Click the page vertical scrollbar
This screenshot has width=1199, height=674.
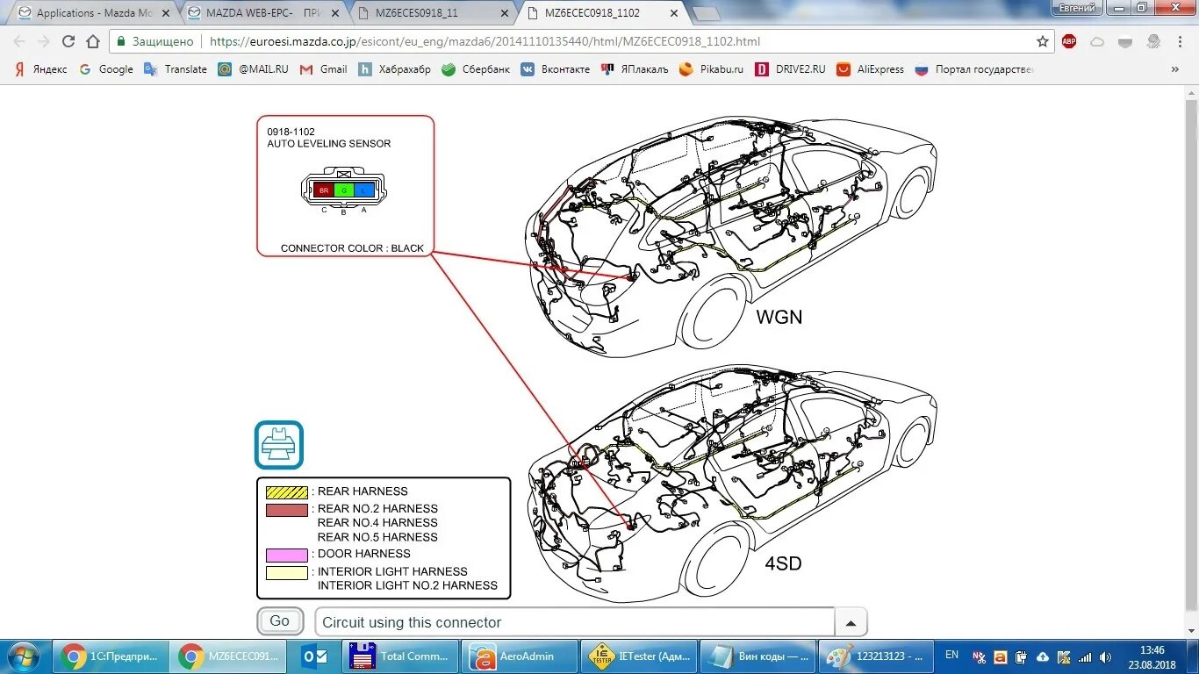click(1191, 360)
